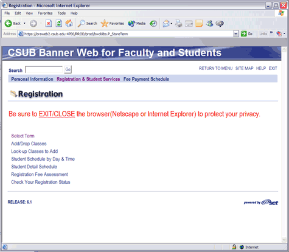Click the EXIT link
Viewport: 289px width, 252px height.
273,68
